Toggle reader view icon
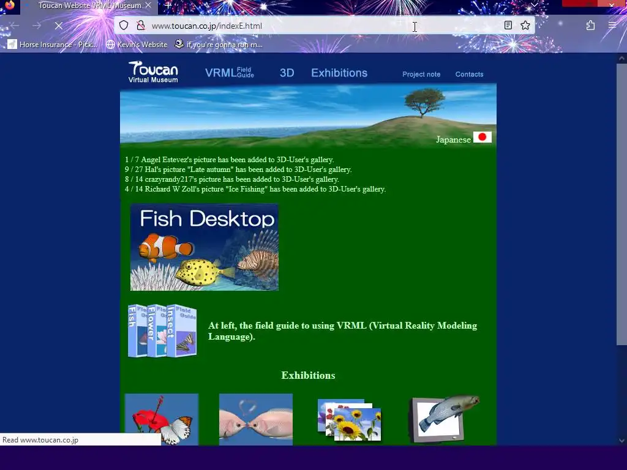The height and width of the screenshot is (470, 627). pos(508,26)
